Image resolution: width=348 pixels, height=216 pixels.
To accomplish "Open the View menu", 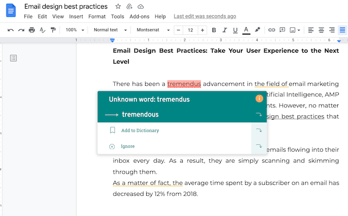I will (x=58, y=16).
